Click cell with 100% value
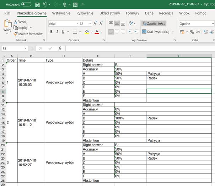Screen dimensions: 215x186 pos(130,118)
